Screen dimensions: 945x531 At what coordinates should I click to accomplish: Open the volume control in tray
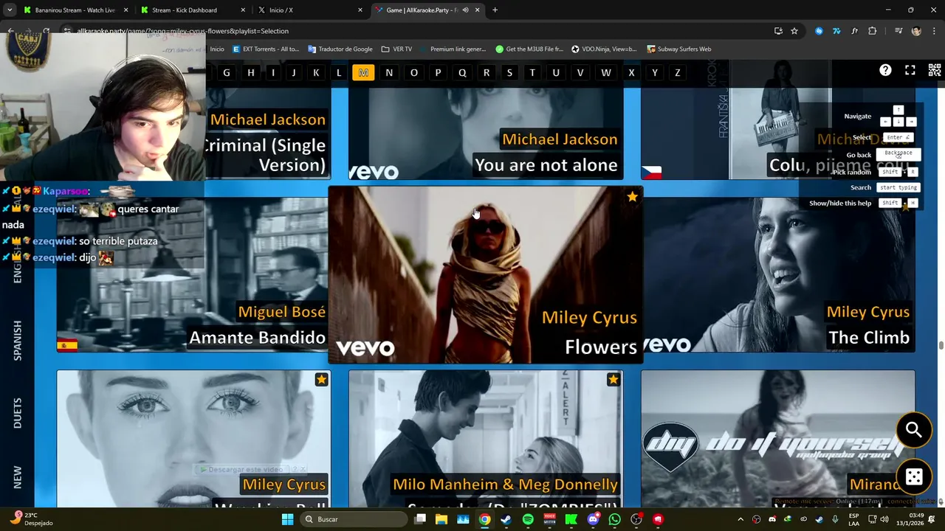(x=884, y=519)
